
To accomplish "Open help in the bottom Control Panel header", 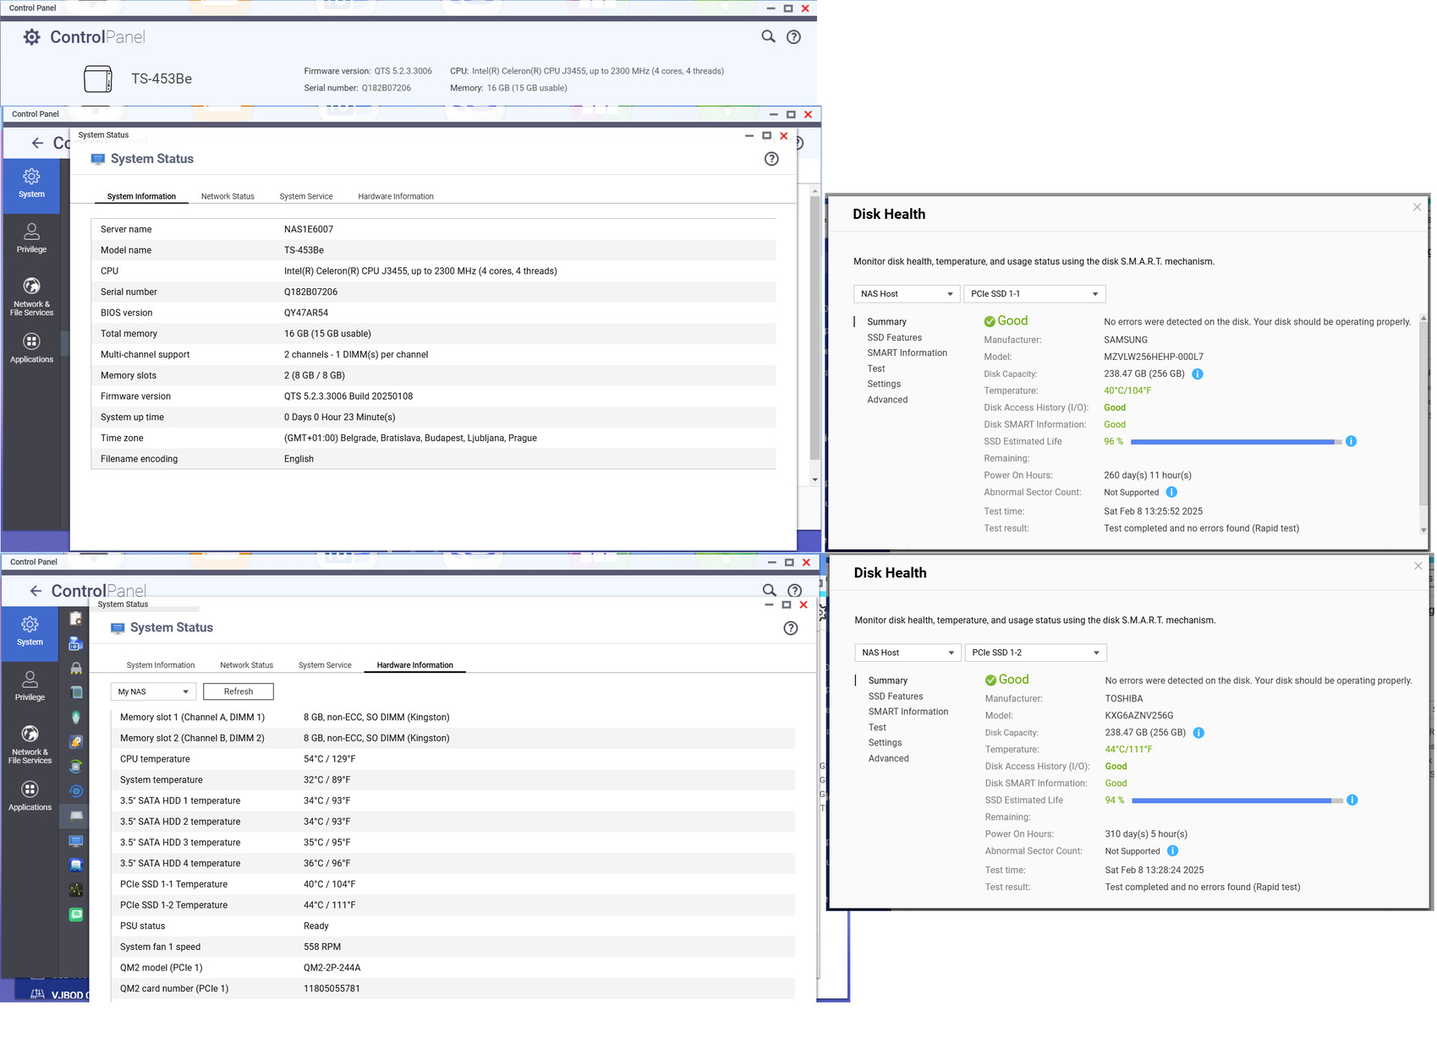I will pyautogui.click(x=794, y=590).
